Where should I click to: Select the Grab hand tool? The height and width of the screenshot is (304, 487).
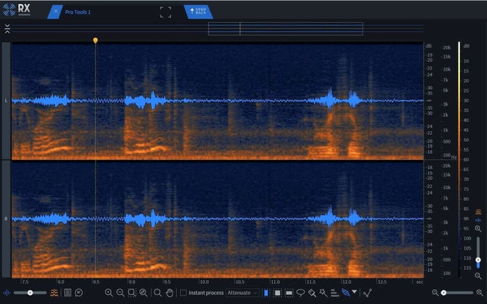[x=169, y=292]
